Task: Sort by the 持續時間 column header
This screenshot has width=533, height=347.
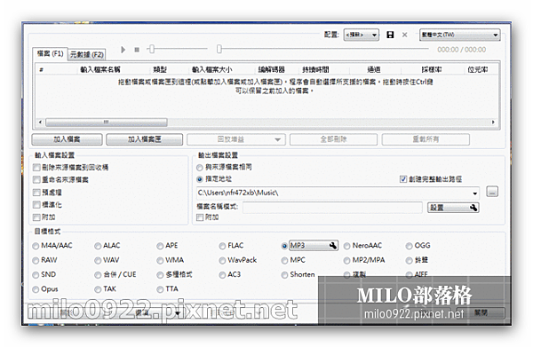Action: pyautogui.click(x=315, y=69)
